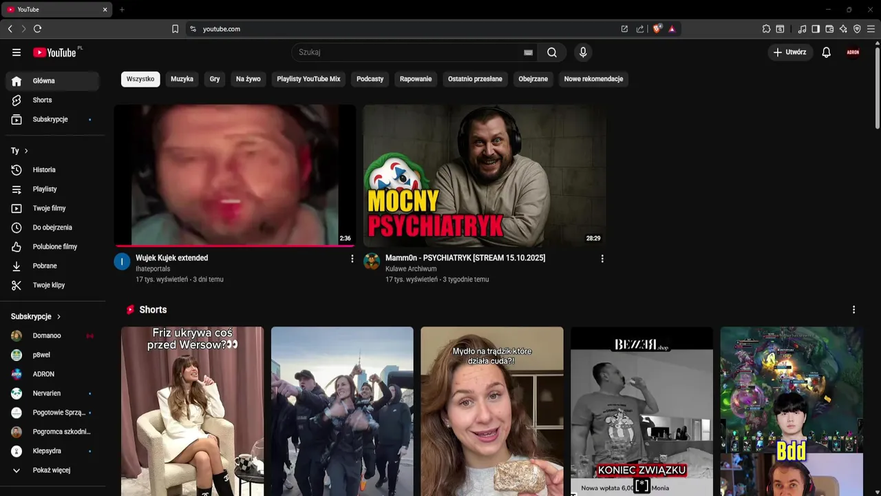Open Polubione filmy liked videos
Screen dimensions: 881x496
[52, 247]
